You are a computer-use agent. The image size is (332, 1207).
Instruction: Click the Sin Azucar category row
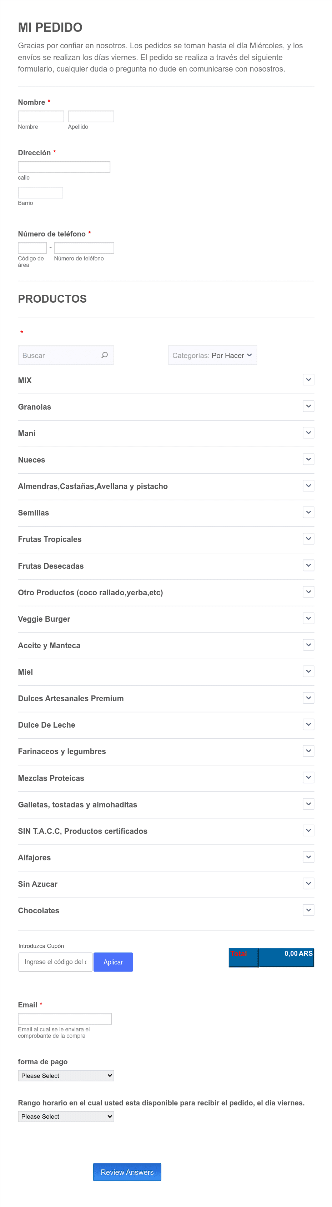(x=166, y=884)
